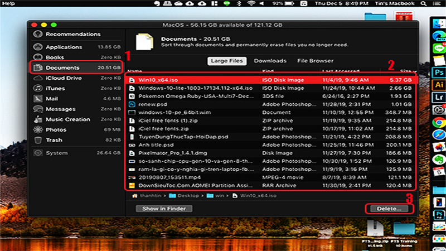Viewport: 446px width, 251px height.
Task: Open Photoshop from the Dock
Action: coord(439,73)
